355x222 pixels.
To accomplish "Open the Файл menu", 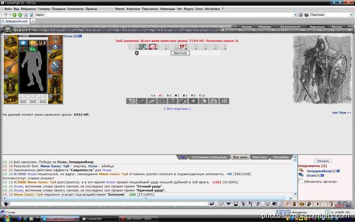I will pos(8,9).
